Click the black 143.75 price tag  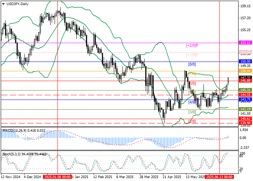245,100
